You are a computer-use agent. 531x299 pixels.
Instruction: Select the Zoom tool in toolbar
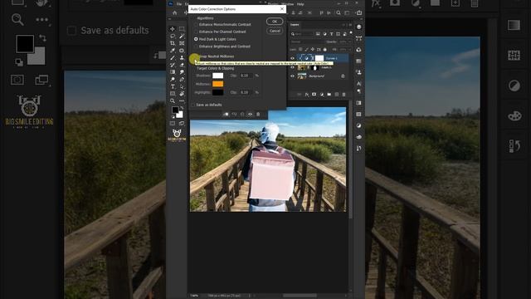(x=173, y=101)
